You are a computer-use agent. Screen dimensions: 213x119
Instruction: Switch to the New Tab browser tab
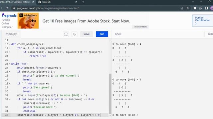click(46, 2)
